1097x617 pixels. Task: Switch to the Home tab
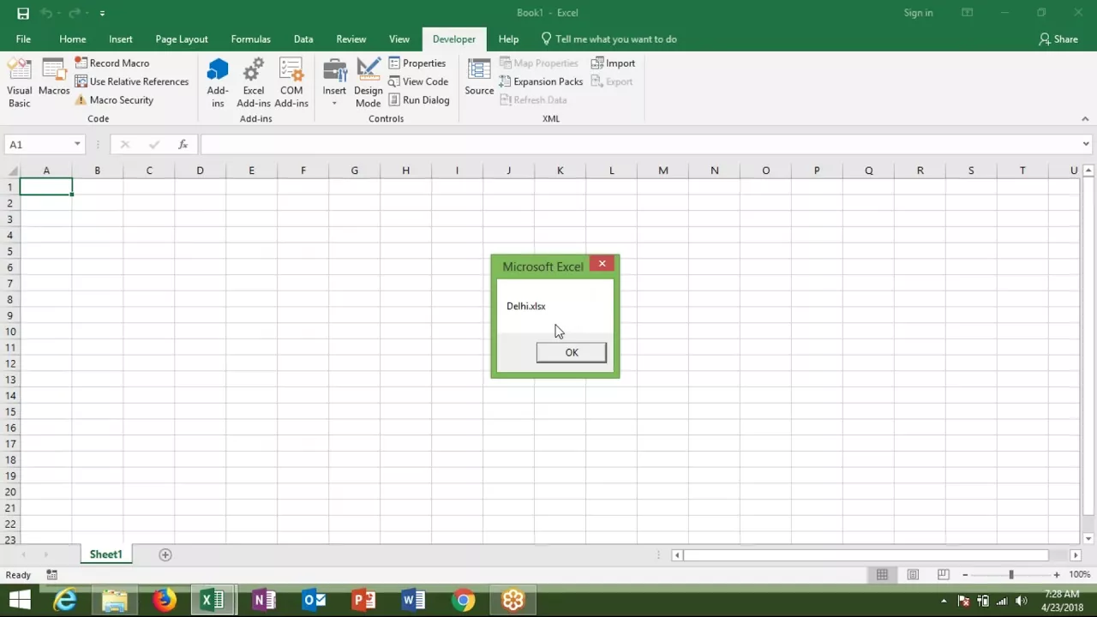coord(73,39)
